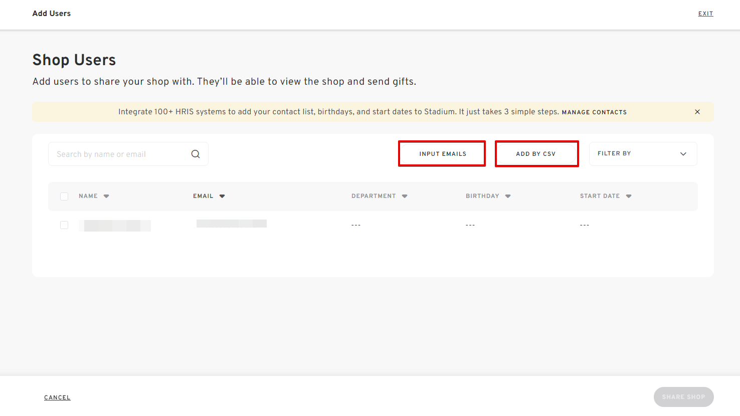740x416 pixels.
Task: Sort by Name column arrow
Action: tap(106, 196)
